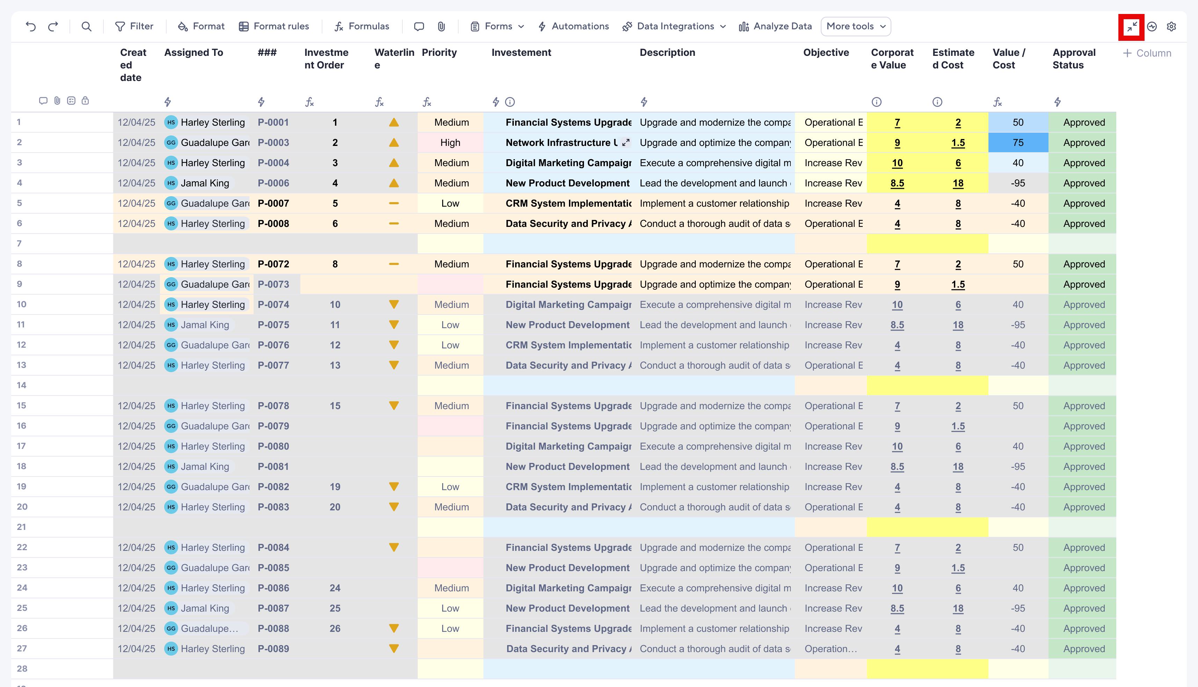Screen dimensions: 1198x687
Task: Open the settings gear icon
Action: (1171, 27)
